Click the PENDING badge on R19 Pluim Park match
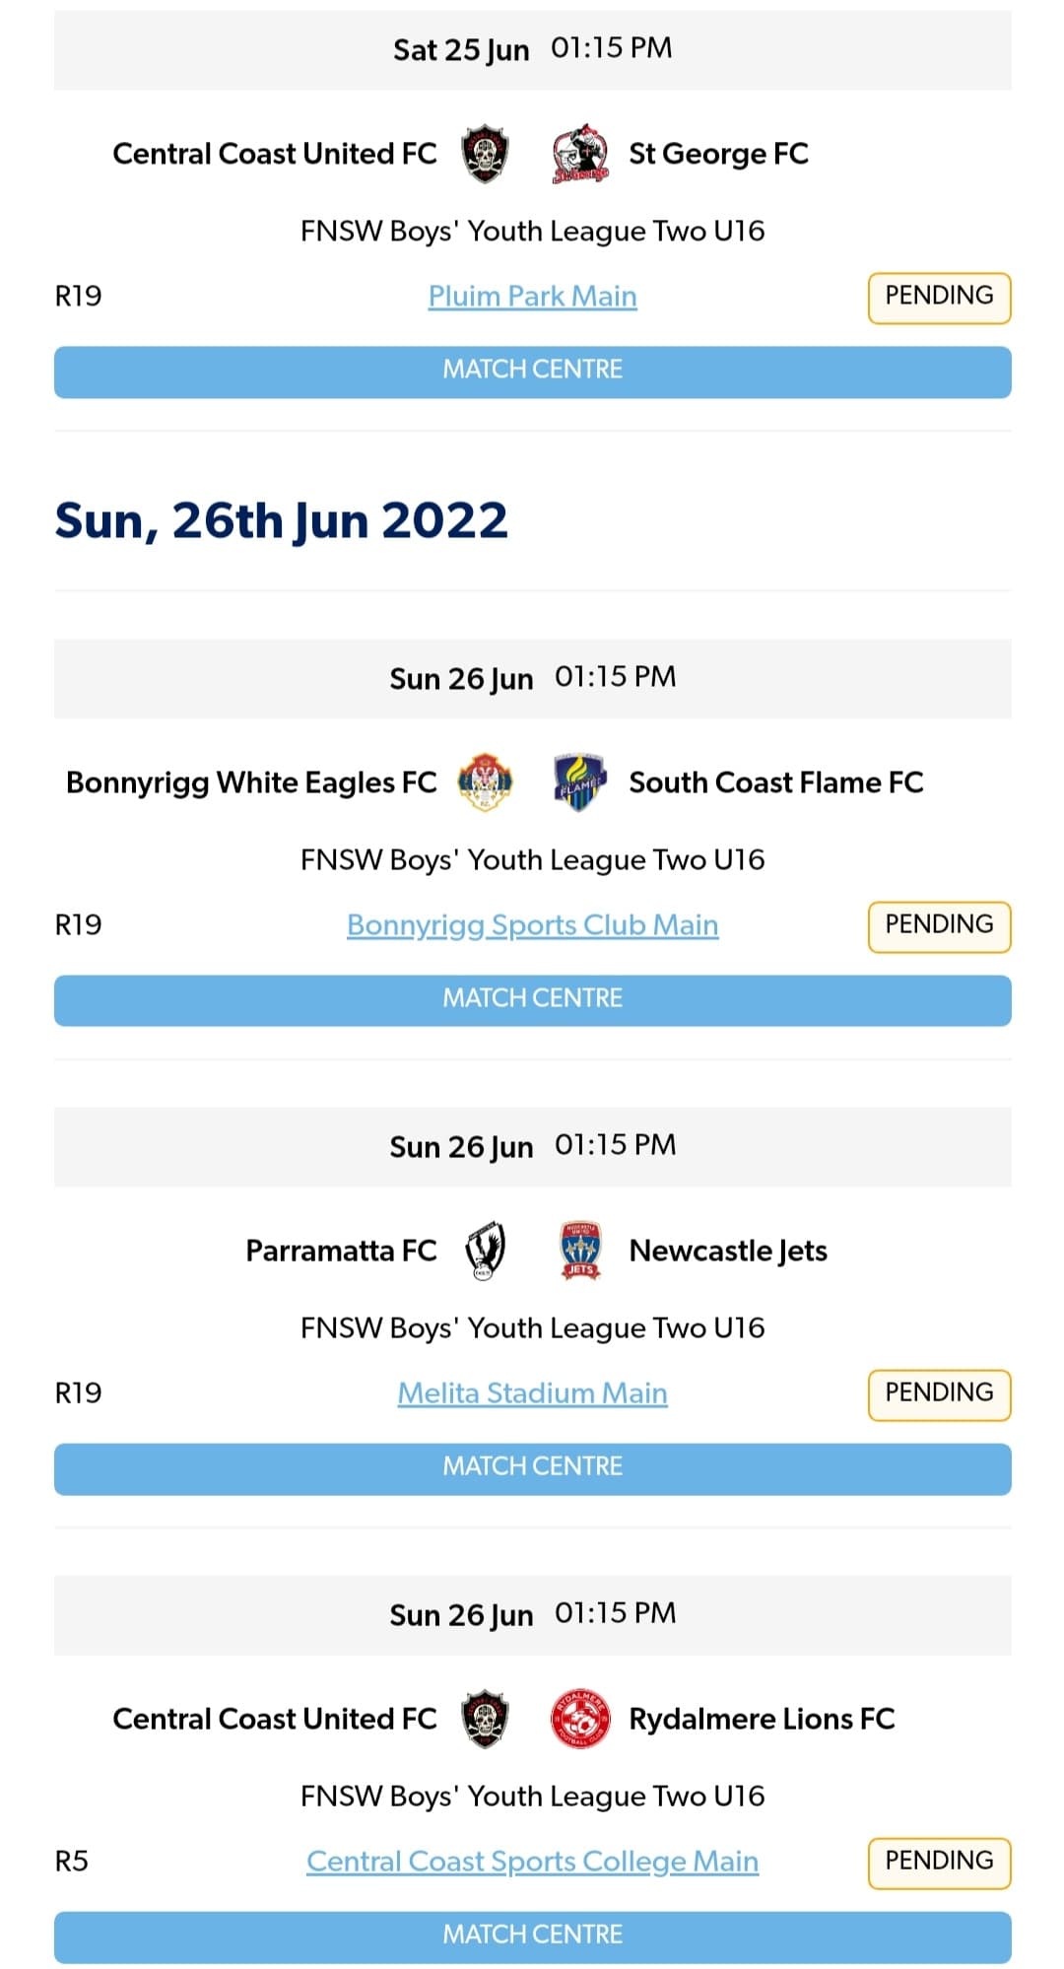Viewport: 1064px width, 1969px height. (938, 296)
